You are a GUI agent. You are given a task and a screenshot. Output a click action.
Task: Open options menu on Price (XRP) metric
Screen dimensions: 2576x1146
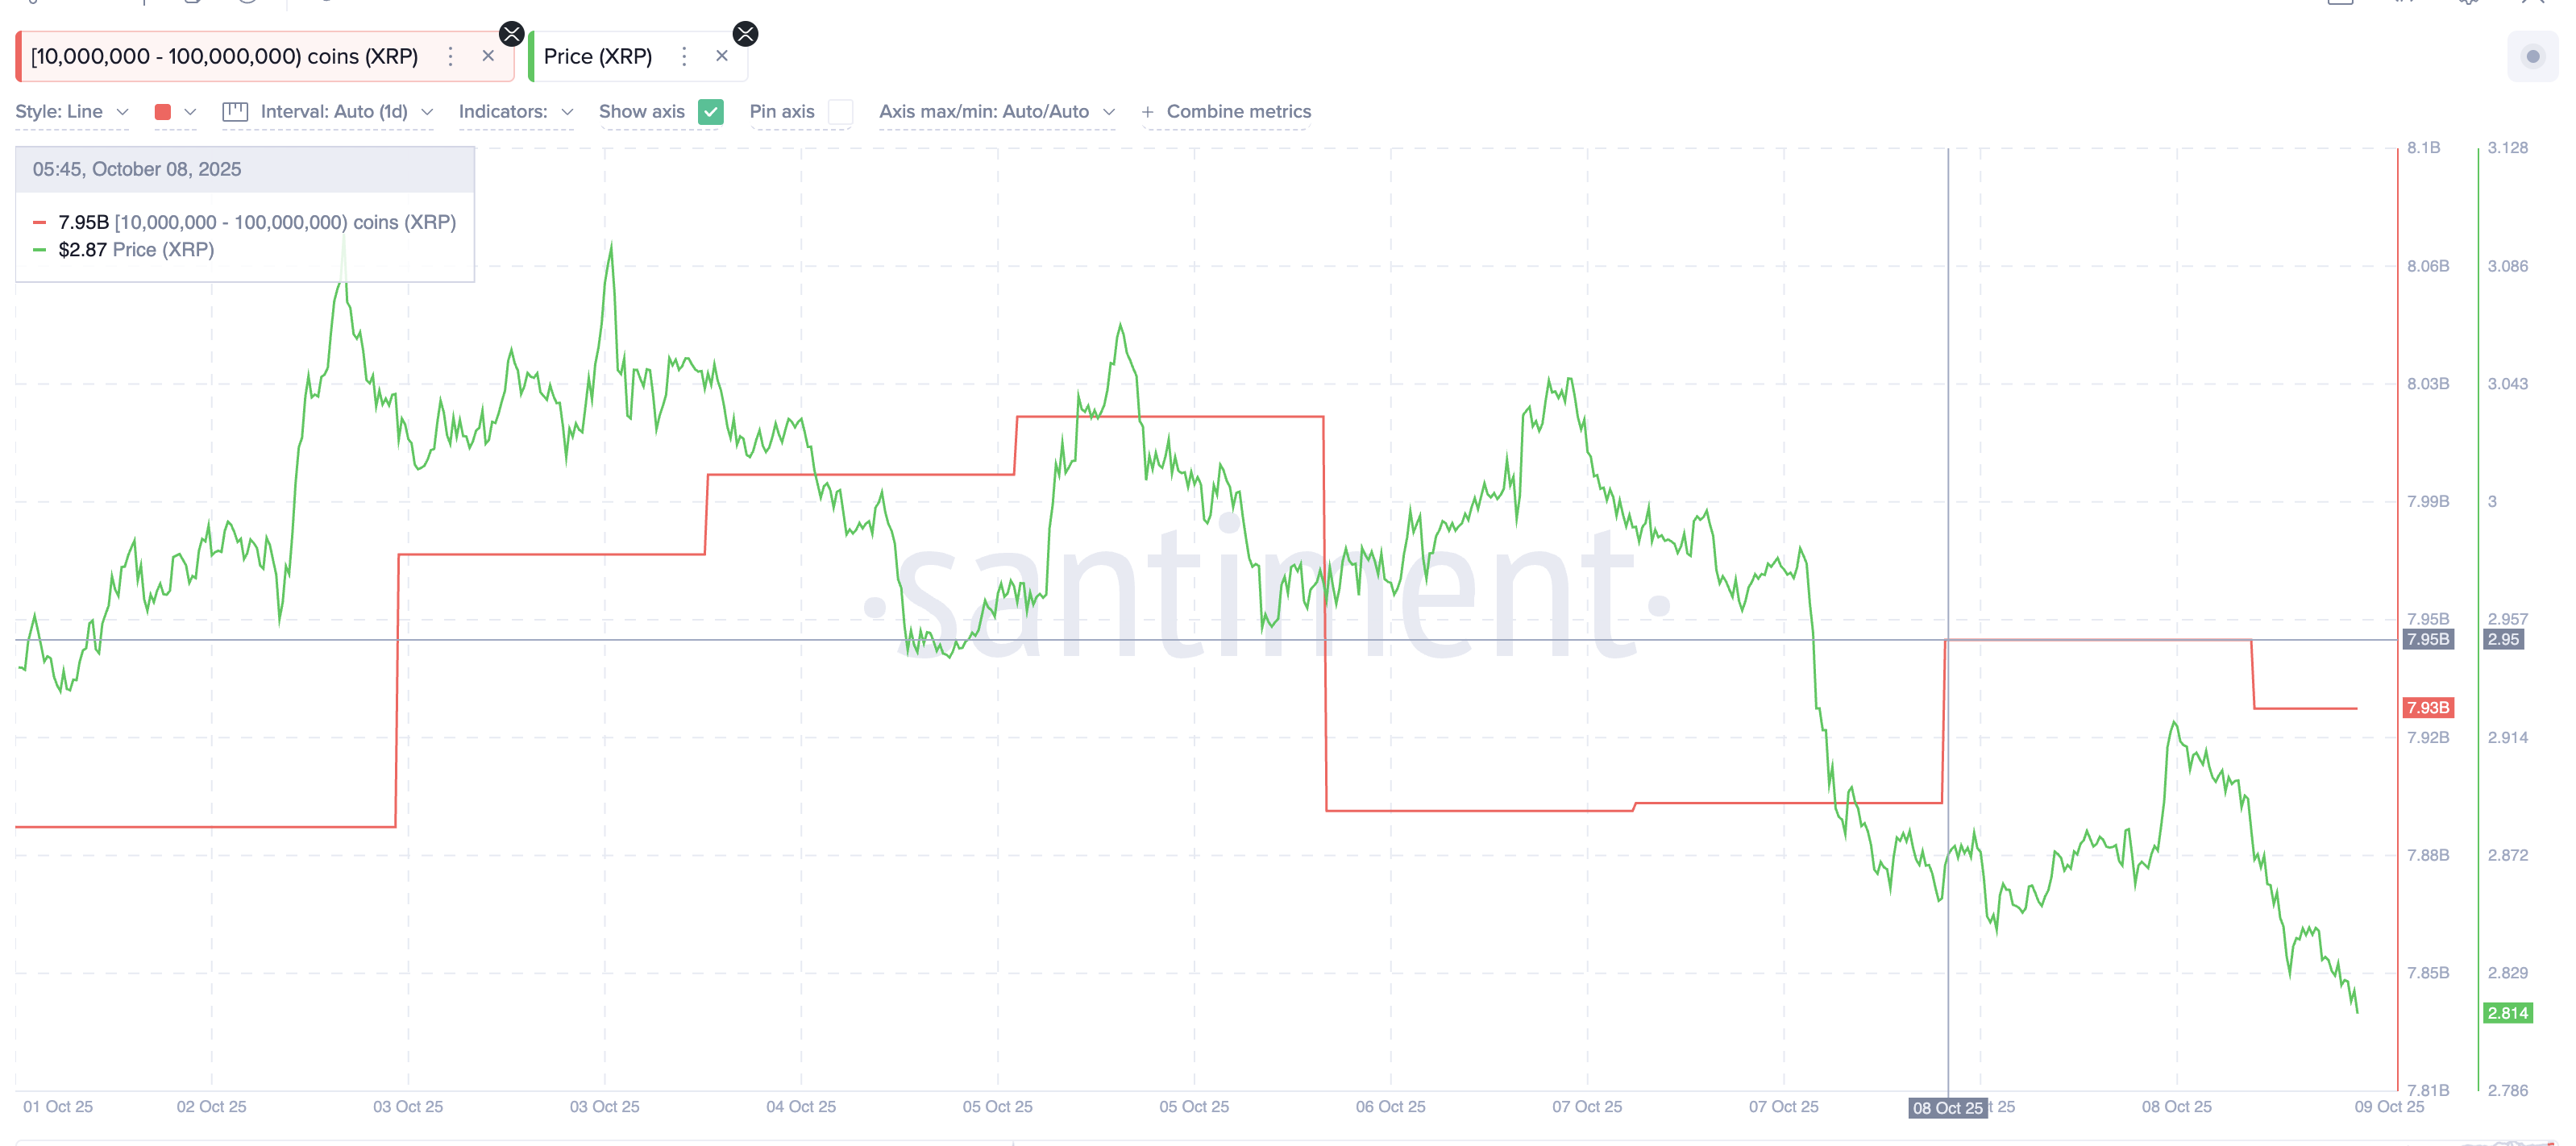(x=684, y=56)
